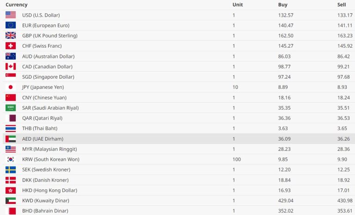Select the AED (UAE Dirham) row label
This screenshot has width=355, height=215.
pyautogui.click(x=43, y=139)
